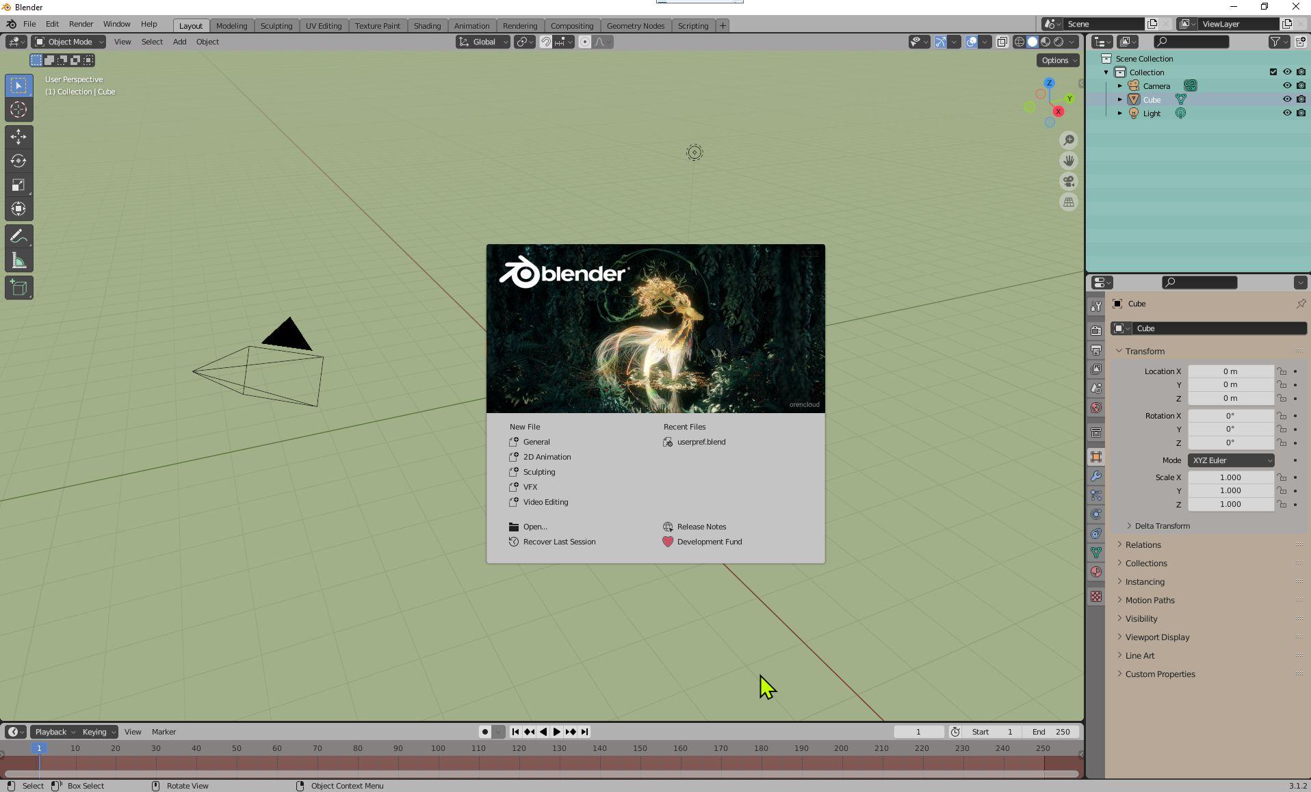Open the Global transform orientation dropdown
The height and width of the screenshot is (792, 1311).
coord(483,42)
